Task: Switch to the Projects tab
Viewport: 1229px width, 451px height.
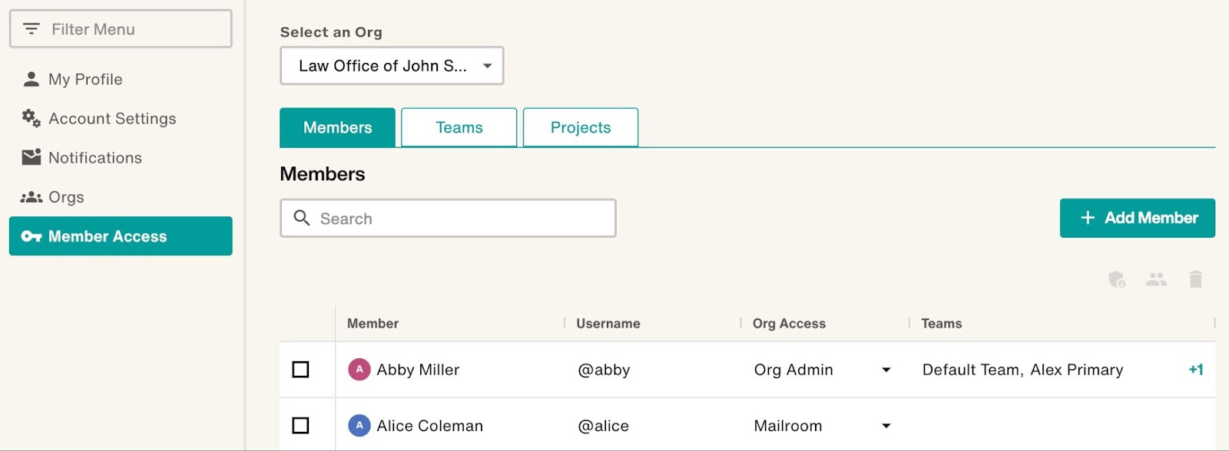Action: click(581, 127)
